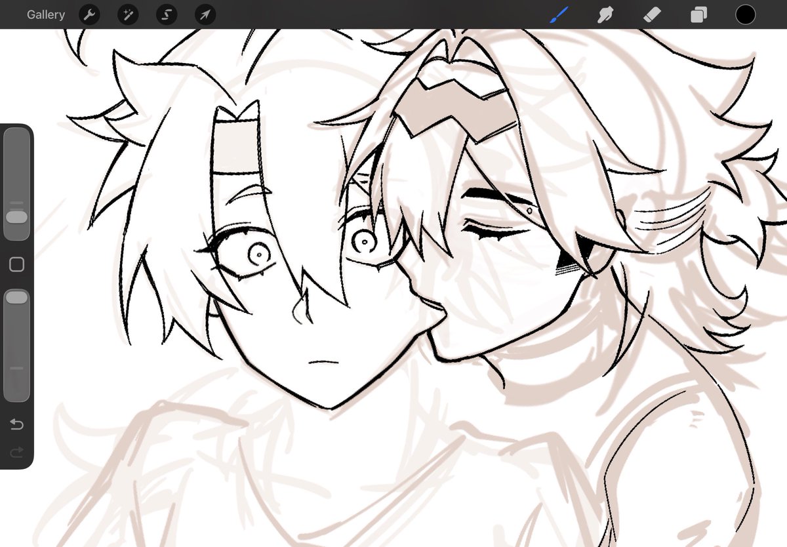
Task: Select the Brush tool
Action: tap(559, 14)
